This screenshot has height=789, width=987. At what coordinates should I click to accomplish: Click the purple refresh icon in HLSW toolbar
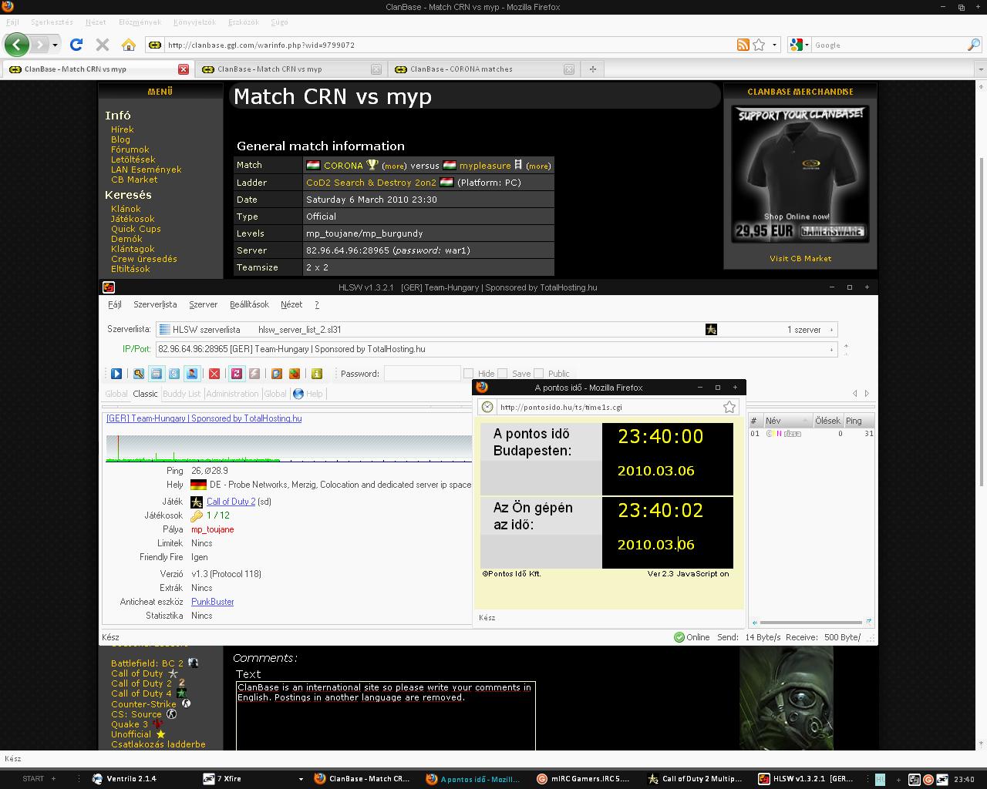point(237,374)
